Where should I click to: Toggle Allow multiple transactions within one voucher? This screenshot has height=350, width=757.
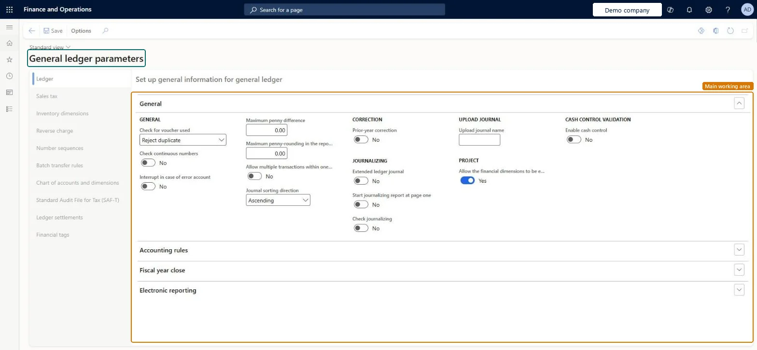click(254, 176)
